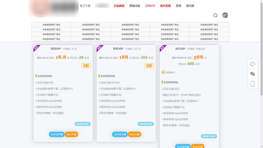
Task: Open 购币充值 nav item
Action: (165, 6)
